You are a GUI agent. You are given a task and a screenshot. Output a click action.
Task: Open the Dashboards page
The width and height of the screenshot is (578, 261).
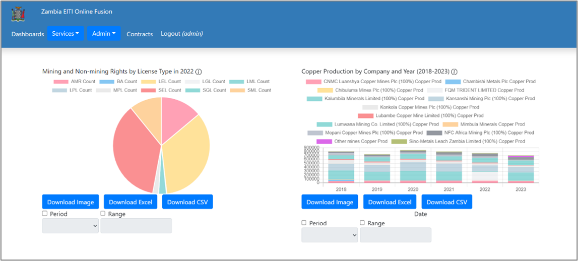28,34
